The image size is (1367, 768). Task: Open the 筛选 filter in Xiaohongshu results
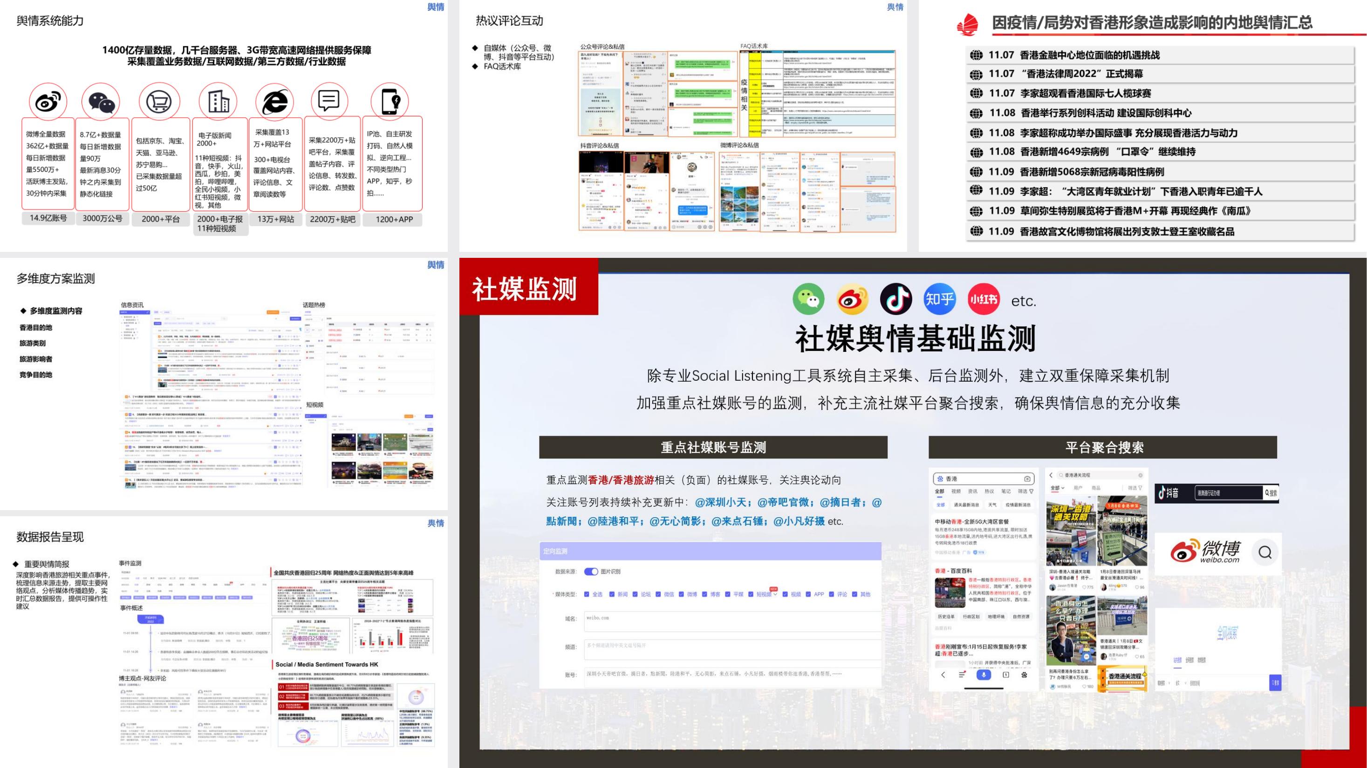[x=1135, y=488]
